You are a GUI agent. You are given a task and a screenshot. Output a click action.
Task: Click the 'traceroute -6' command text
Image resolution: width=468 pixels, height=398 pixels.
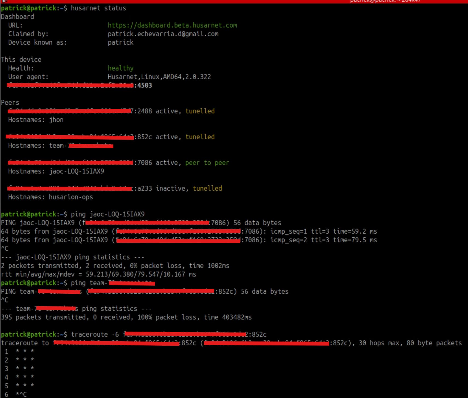tap(95, 334)
